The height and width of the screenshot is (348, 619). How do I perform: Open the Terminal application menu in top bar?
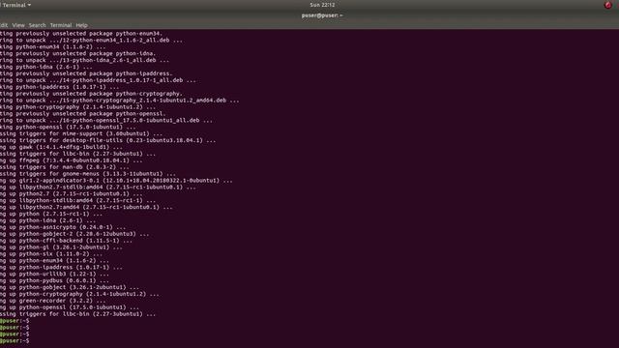[x=15, y=5]
